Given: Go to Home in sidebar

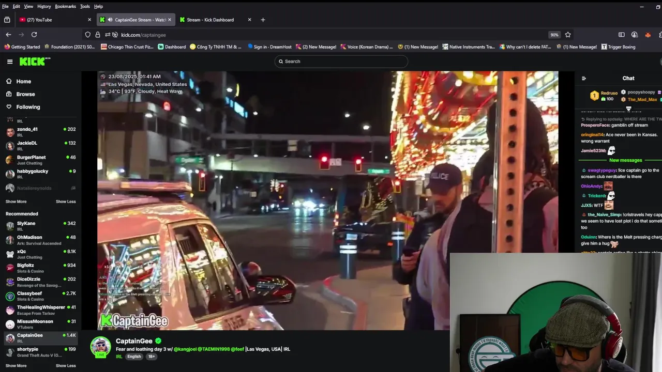Looking at the screenshot, I should 23,81.
